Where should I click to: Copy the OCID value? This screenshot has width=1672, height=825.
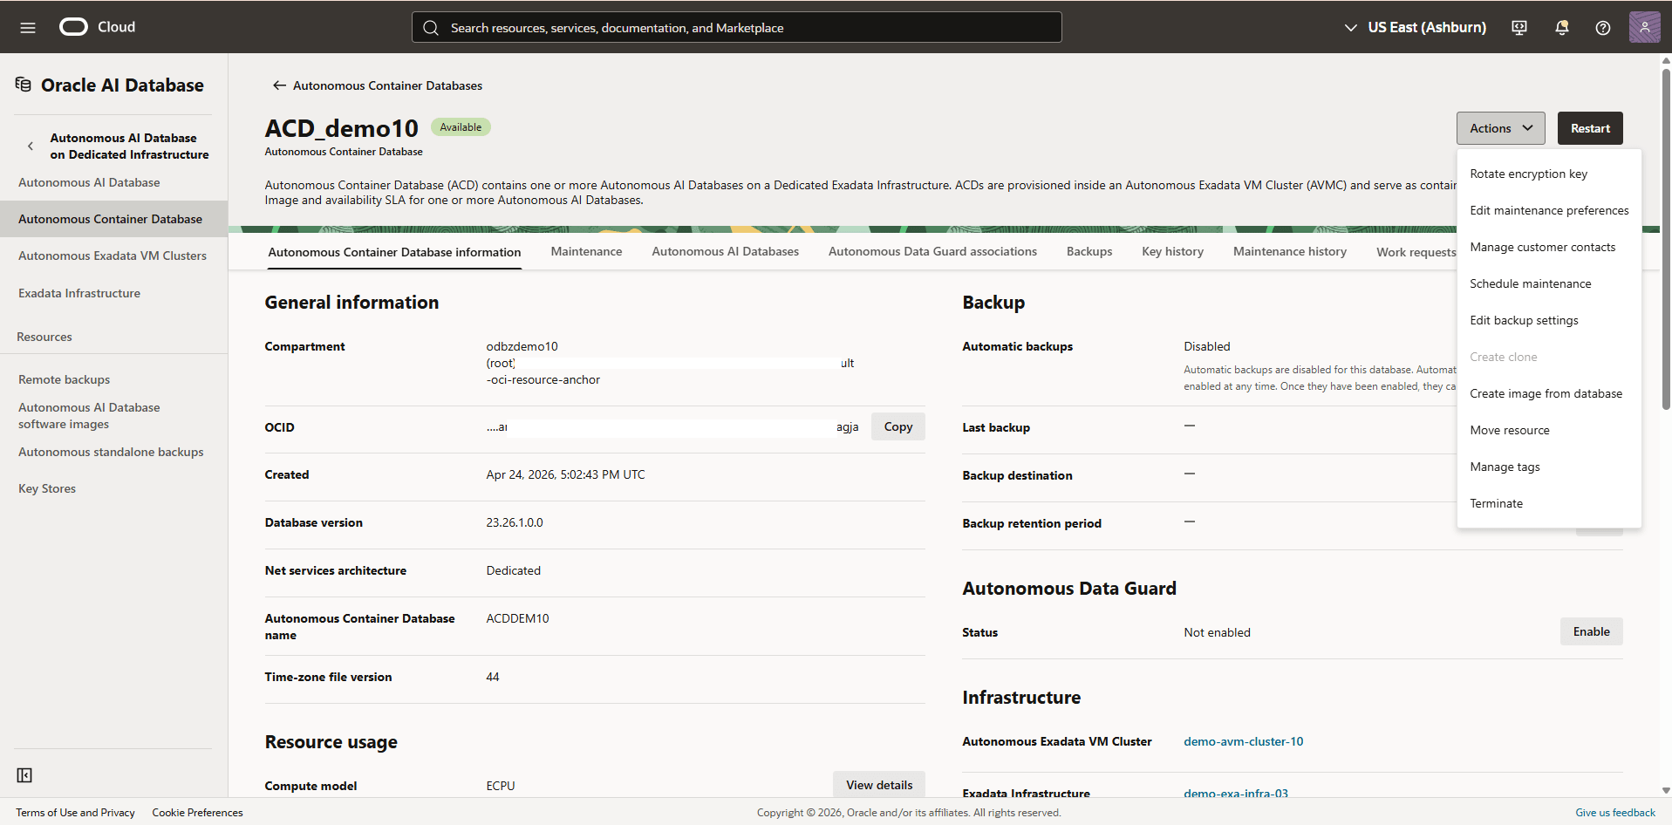(x=897, y=426)
